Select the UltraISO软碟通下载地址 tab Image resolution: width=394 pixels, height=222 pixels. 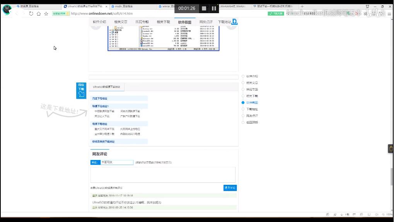coord(107,87)
